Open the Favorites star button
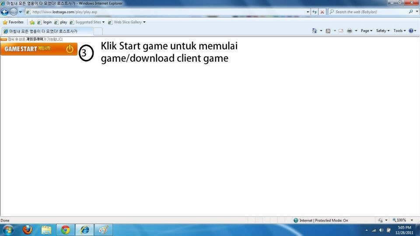The height and width of the screenshot is (236, 420). 13,22
